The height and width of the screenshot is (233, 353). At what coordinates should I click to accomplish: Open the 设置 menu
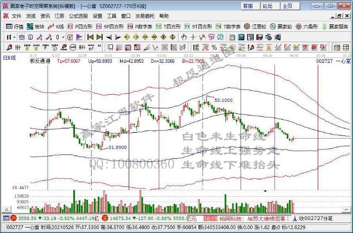click(97, 16)
